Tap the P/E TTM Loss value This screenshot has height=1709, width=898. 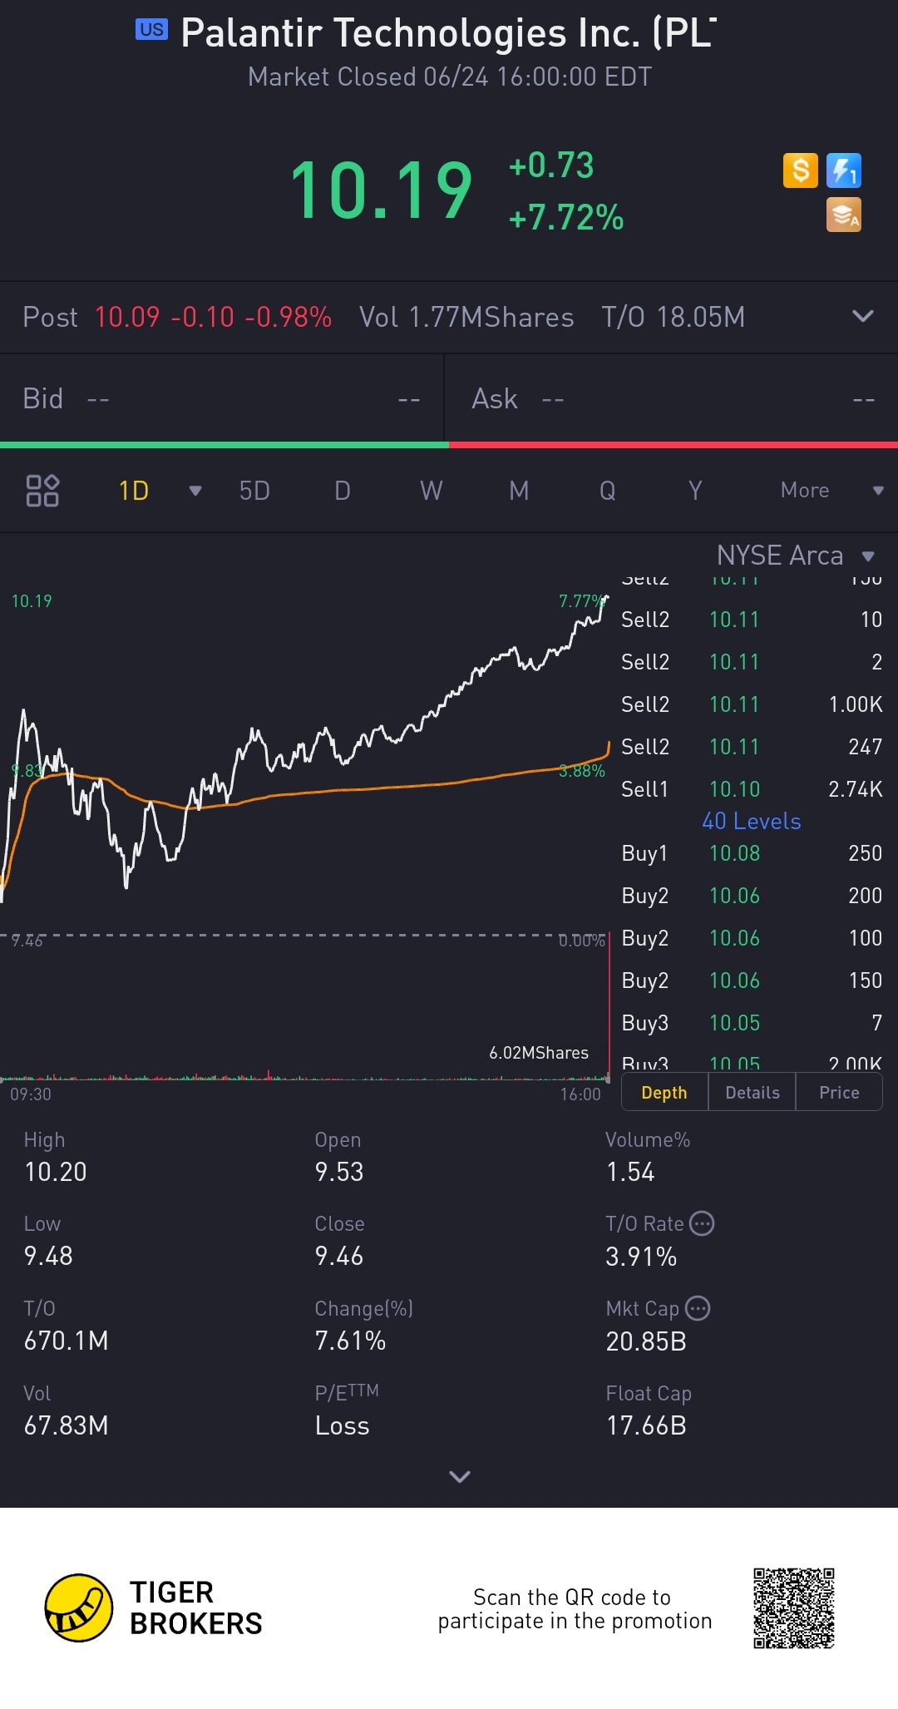[x=342, y=1425]
